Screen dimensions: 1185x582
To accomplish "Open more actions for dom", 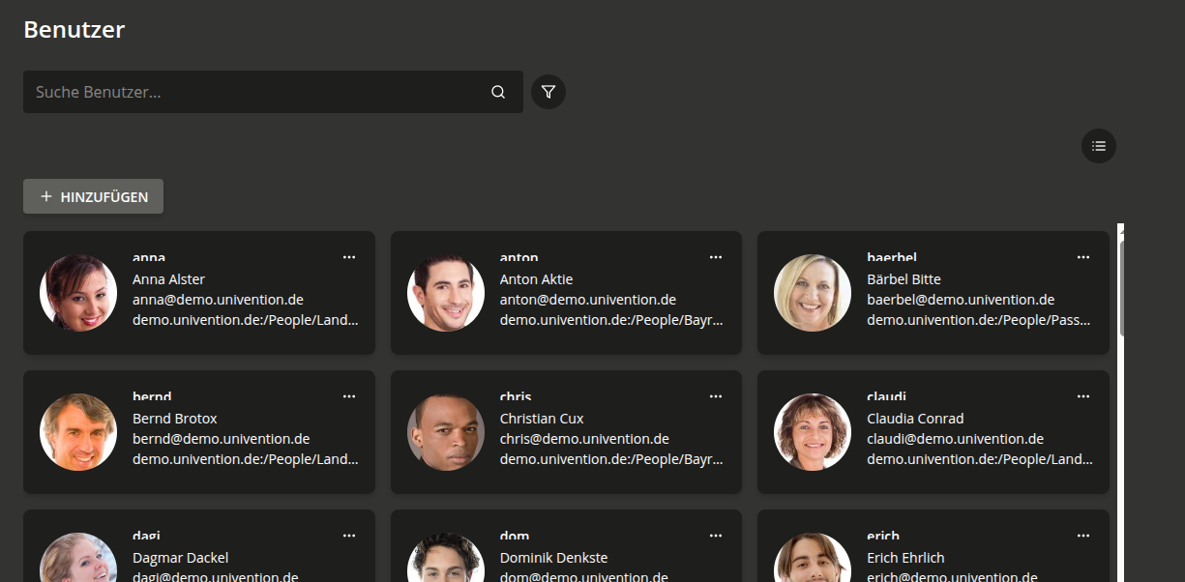I will tap(716, 536).
